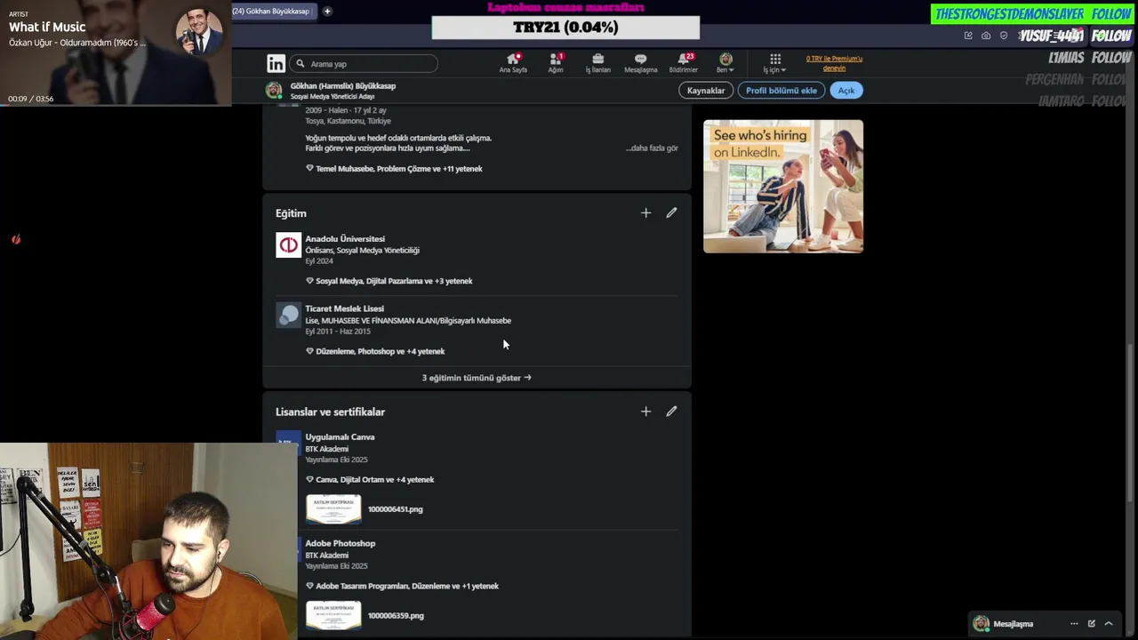1138x640 pixels.
Task: Expand ...daha fazla gör description
Action: [652, 148]
